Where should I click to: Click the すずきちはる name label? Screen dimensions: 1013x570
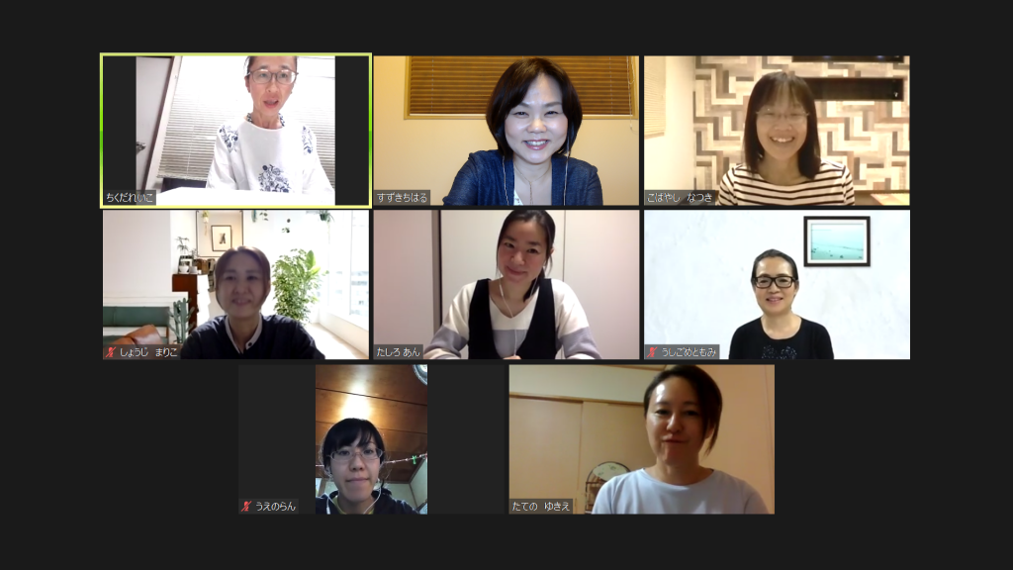[x=402, y=198]
